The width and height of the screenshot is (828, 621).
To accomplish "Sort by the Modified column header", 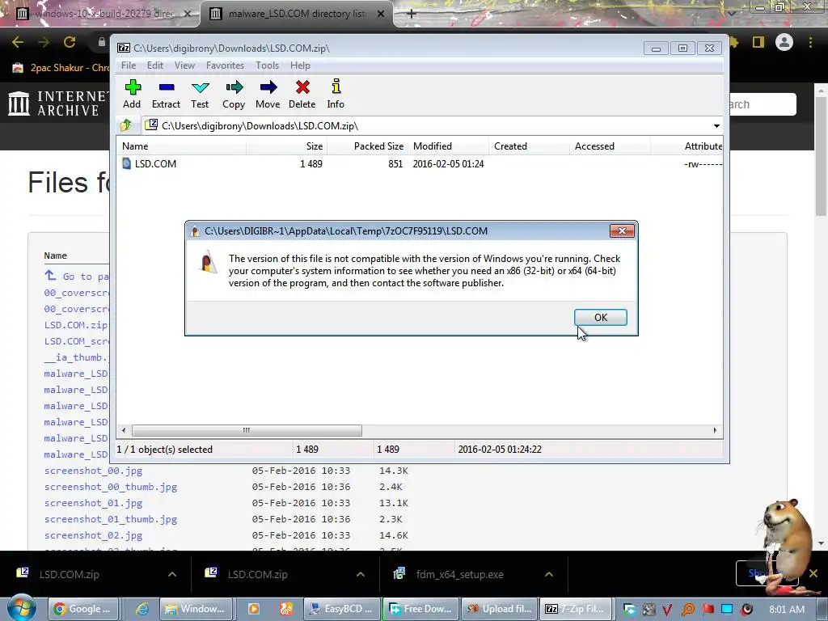I will (449, 146).
